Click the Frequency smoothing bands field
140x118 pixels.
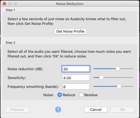76,86
